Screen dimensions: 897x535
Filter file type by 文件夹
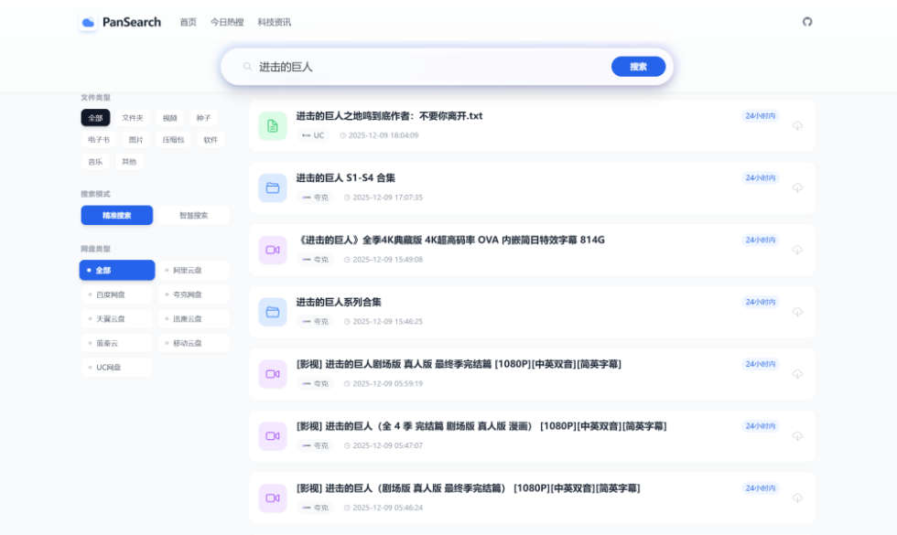pos(132,118)
